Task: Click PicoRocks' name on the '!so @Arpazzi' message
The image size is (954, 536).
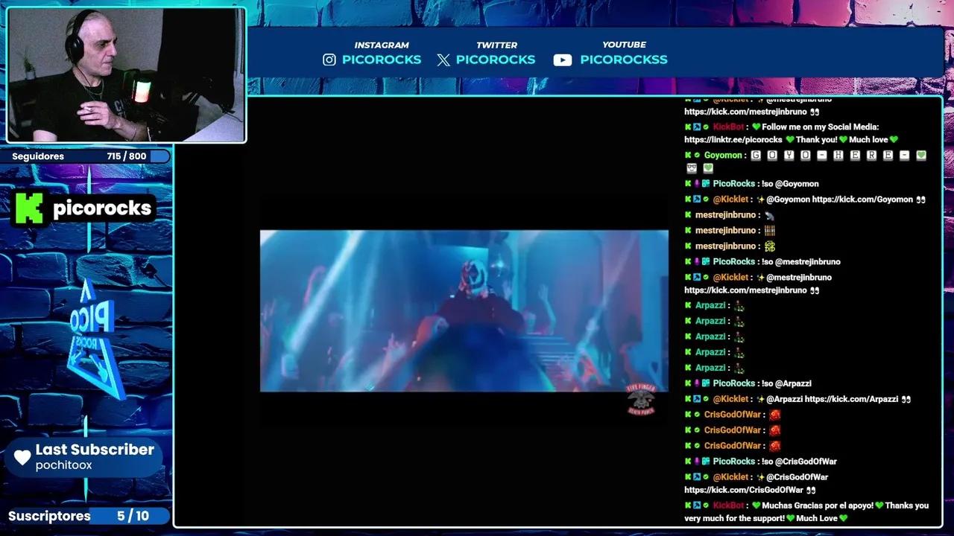Action: [x=733, y=383]
